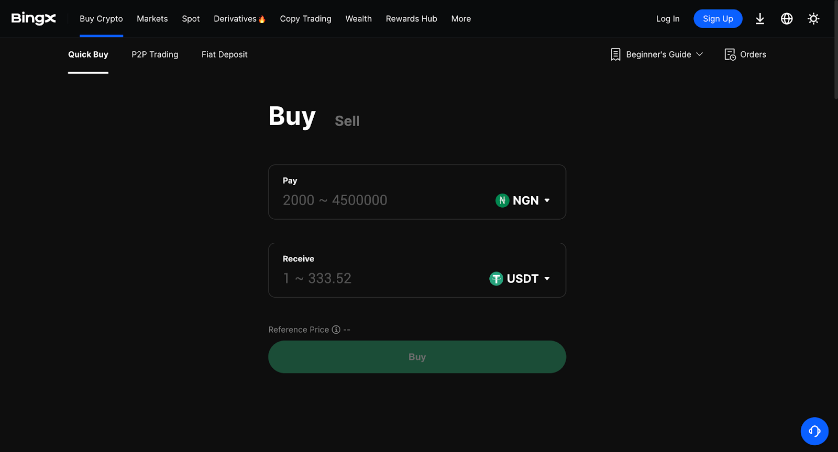
Task: Click the Derivatives menu with fire icon
Action: point(239,19)
